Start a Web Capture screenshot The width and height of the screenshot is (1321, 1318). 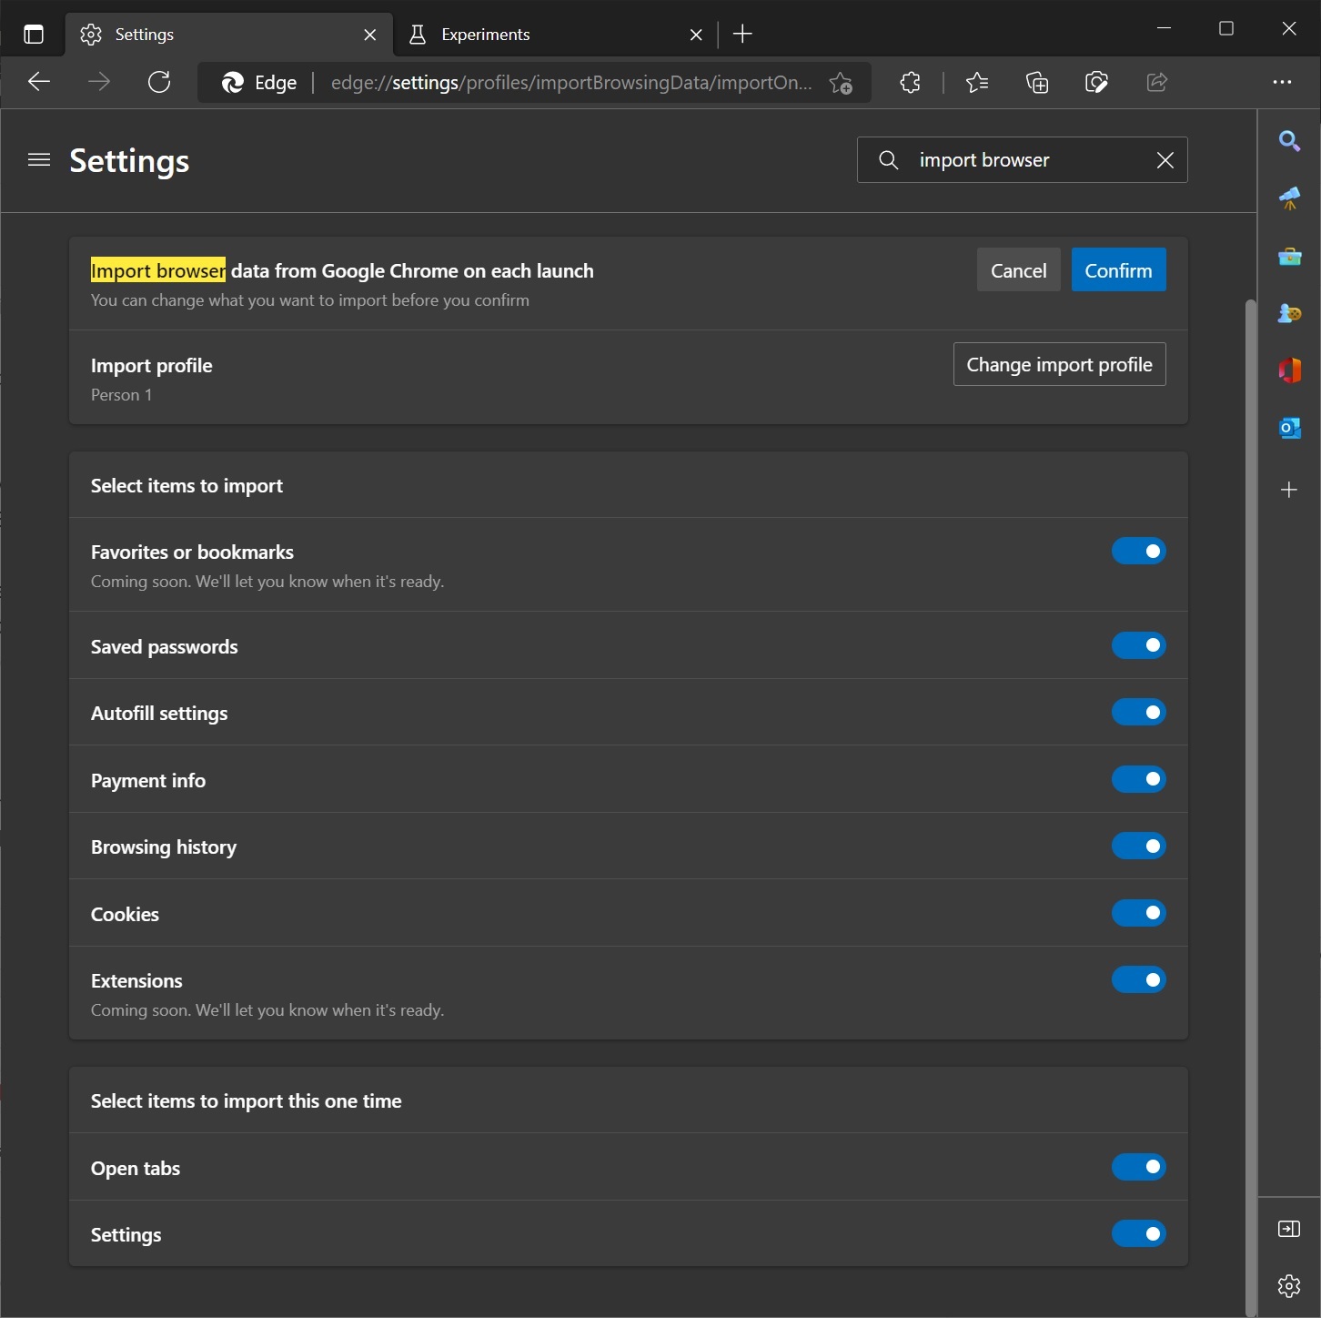pyautogui.click(x=1097, y=83)
